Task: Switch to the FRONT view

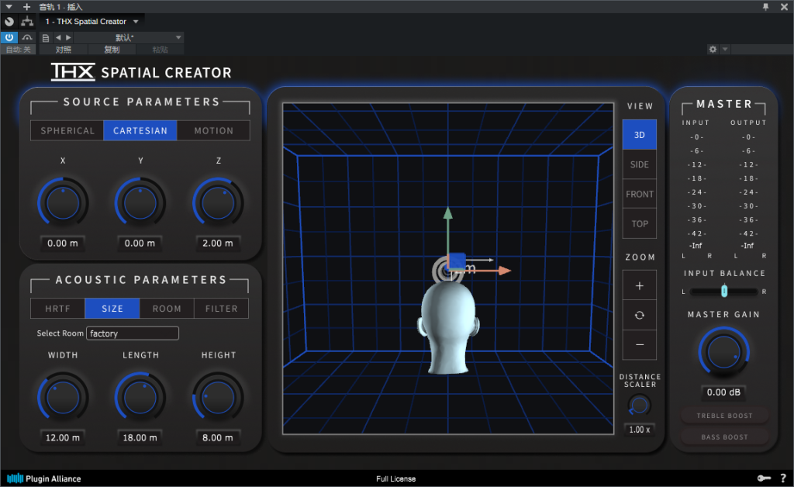Action: (640, 194)
